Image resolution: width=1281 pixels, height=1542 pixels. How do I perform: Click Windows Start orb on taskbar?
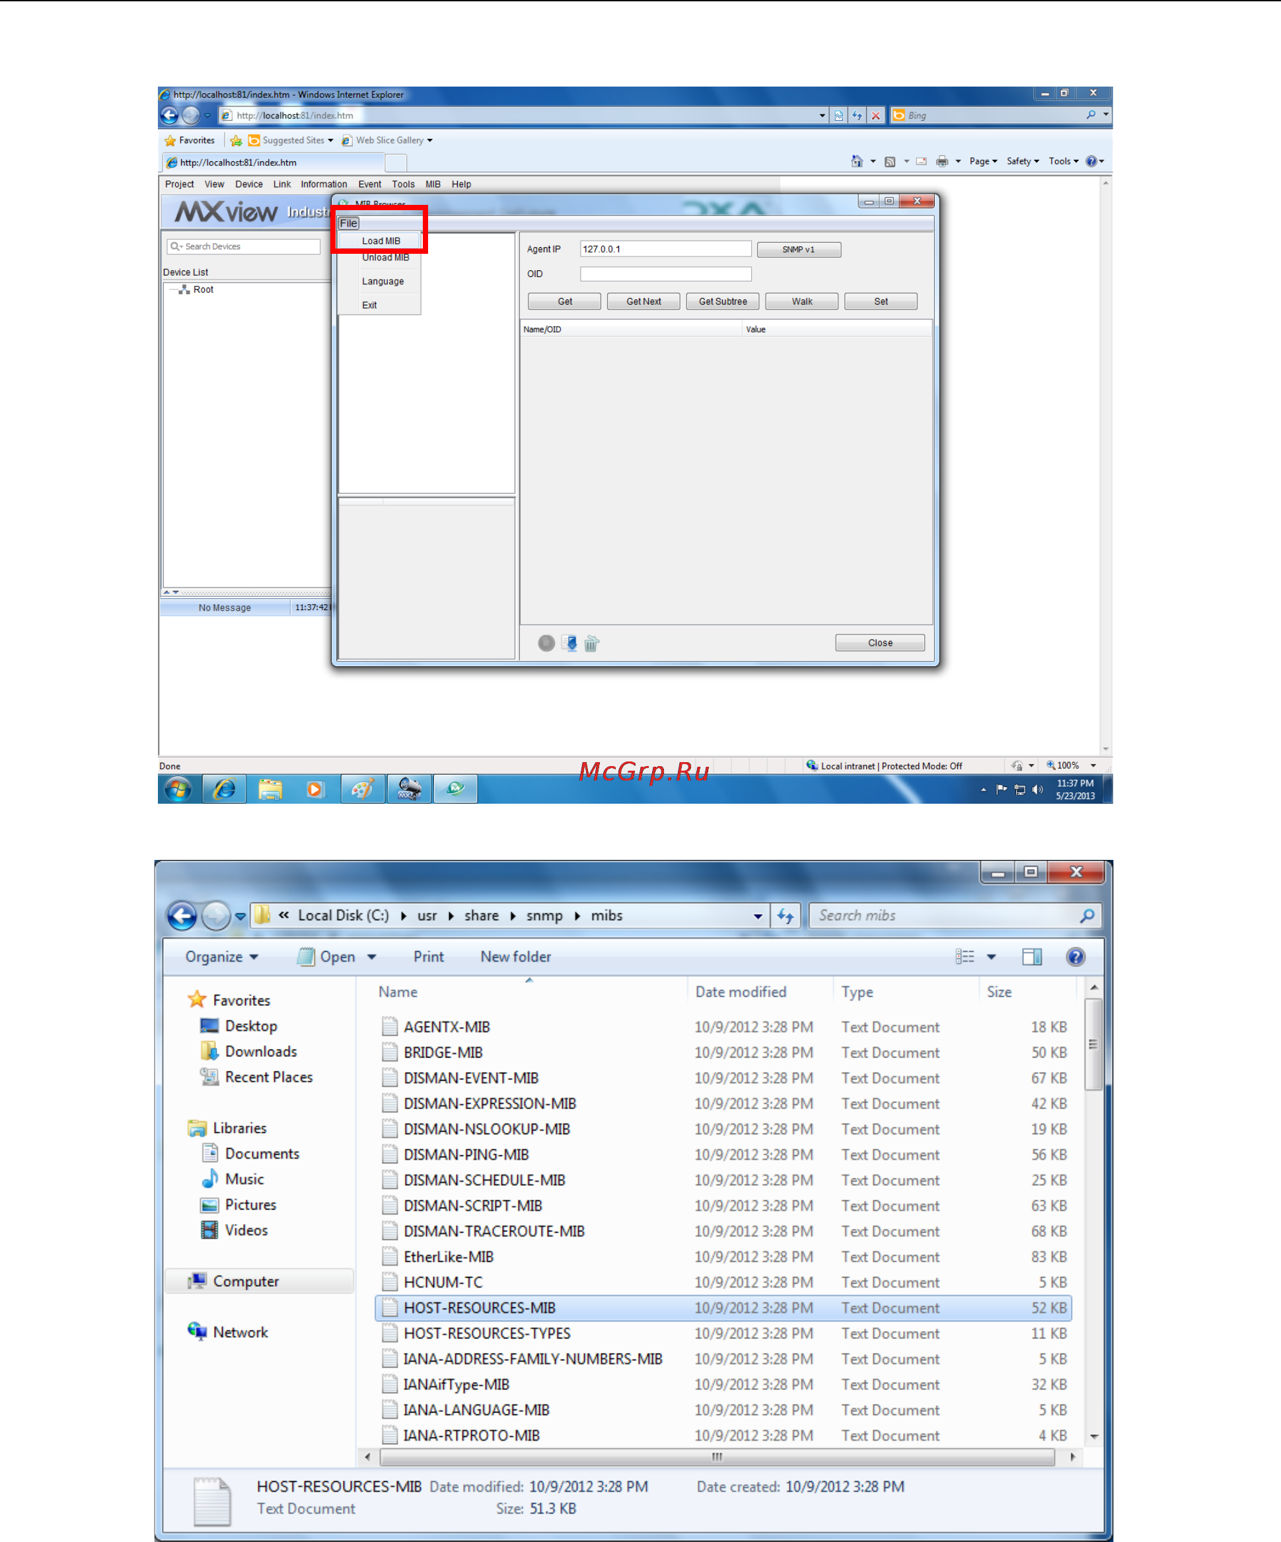(x=178, y=789)
